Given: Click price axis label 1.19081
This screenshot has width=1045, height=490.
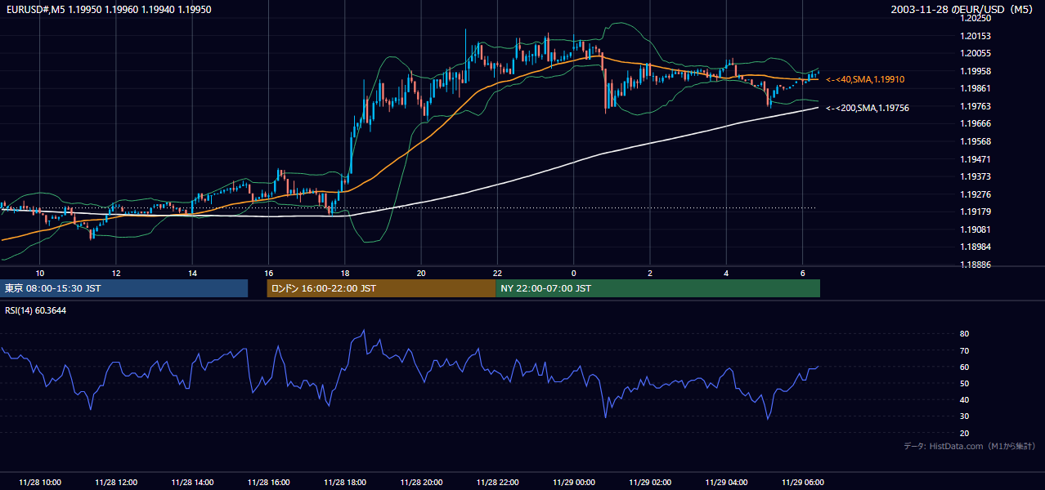Looking at the screenshot, I should point(975,229).
